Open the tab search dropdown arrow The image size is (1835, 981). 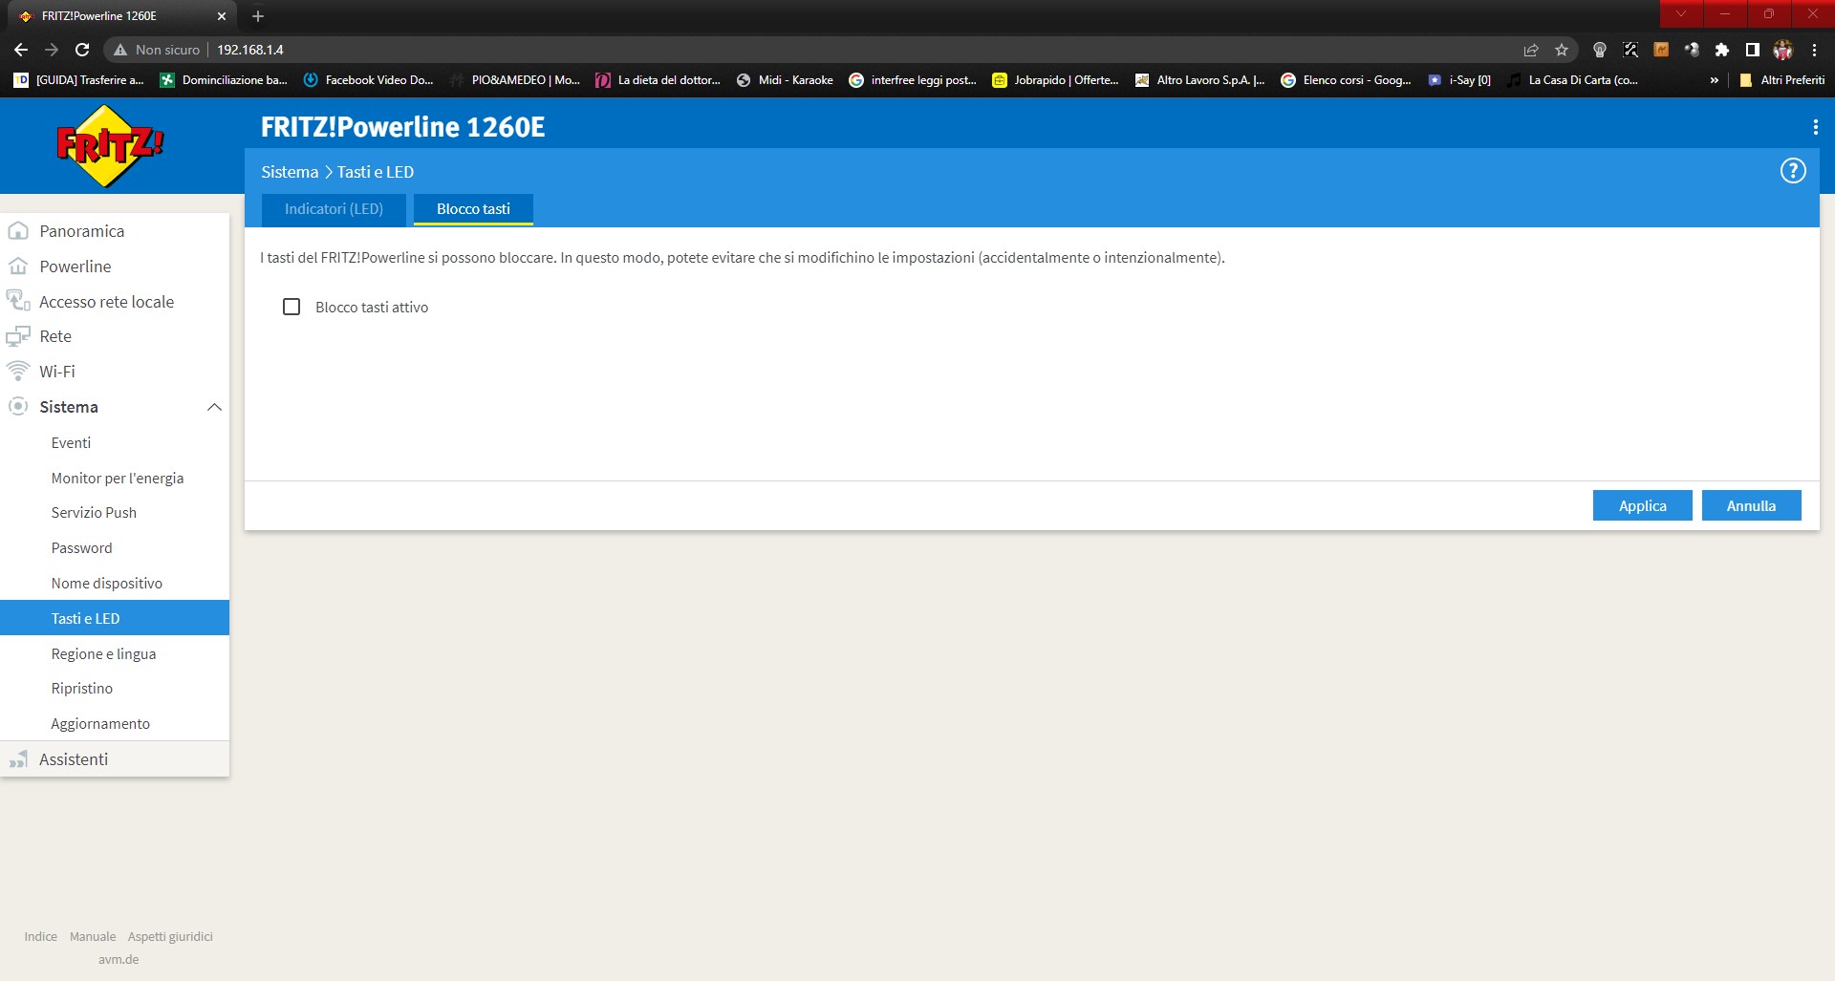click(x=1681, y=13)
